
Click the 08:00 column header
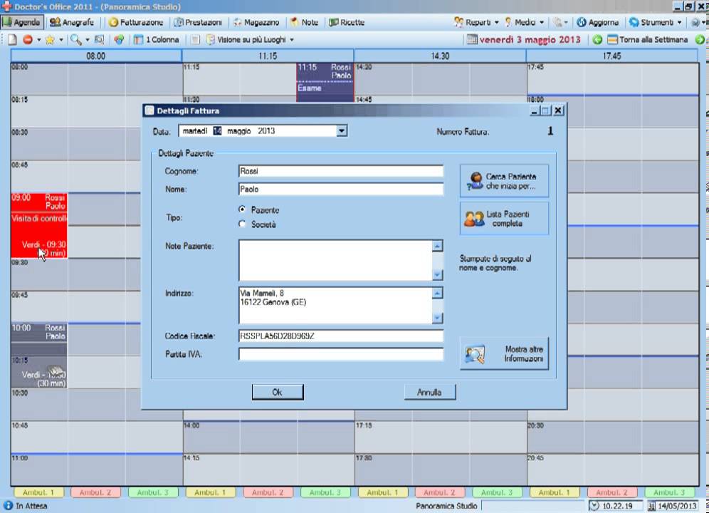(x=96, y=56)
